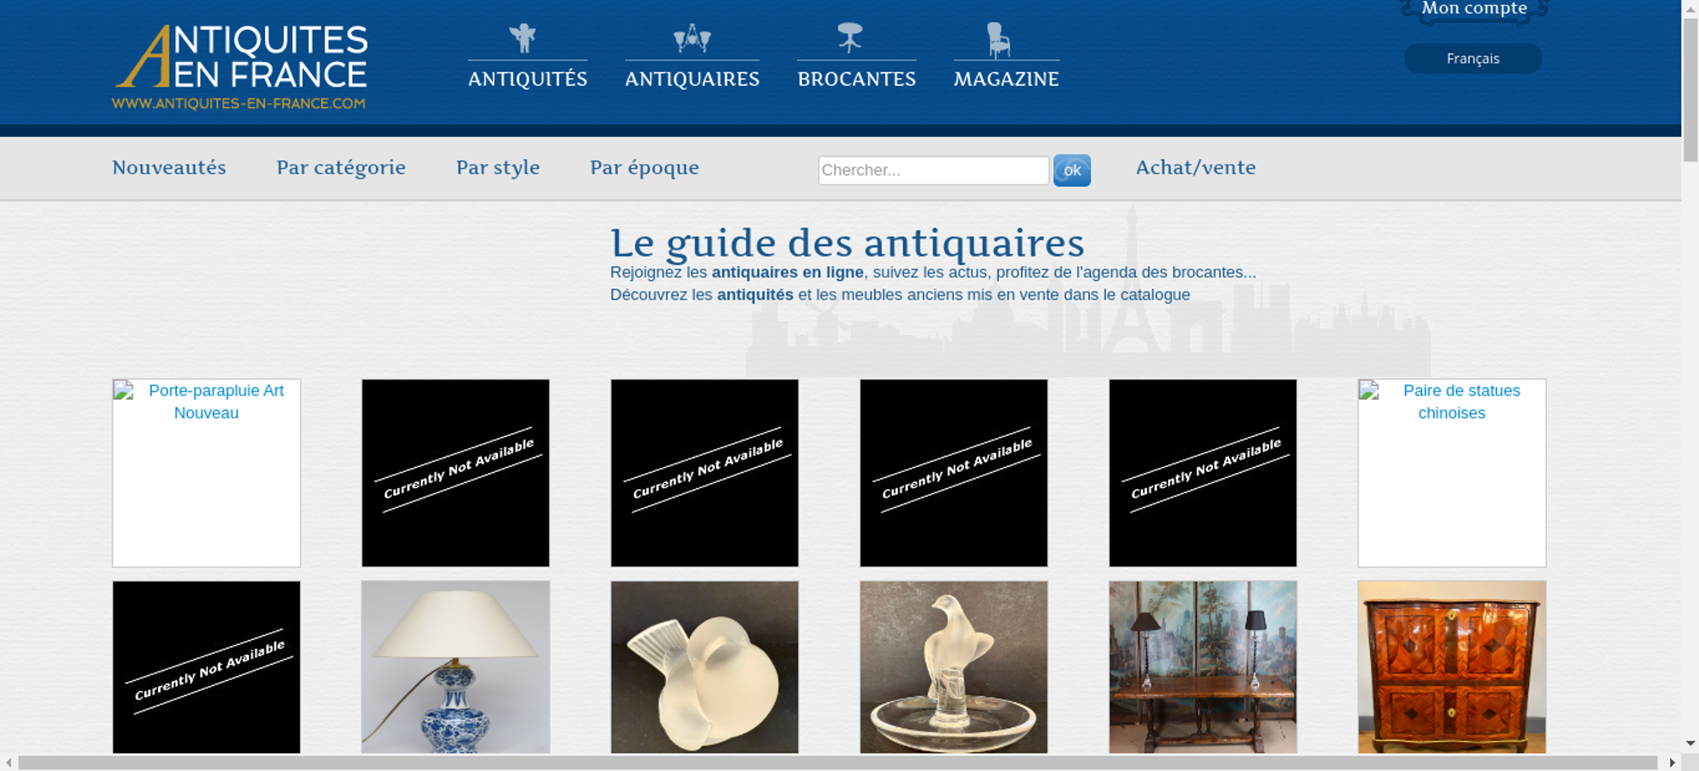This screenshot has height=771, width=1699.
Task: Click the Chercher search input field
Action: coord(934,170)
